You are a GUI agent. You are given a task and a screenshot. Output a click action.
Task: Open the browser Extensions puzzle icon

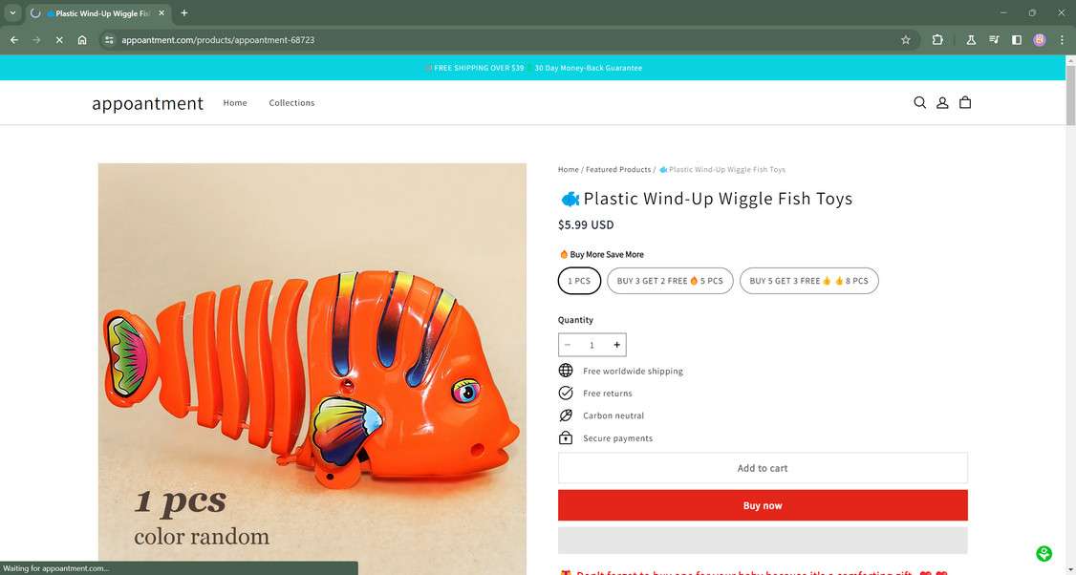pyautogui.click(x=937, y=40)
